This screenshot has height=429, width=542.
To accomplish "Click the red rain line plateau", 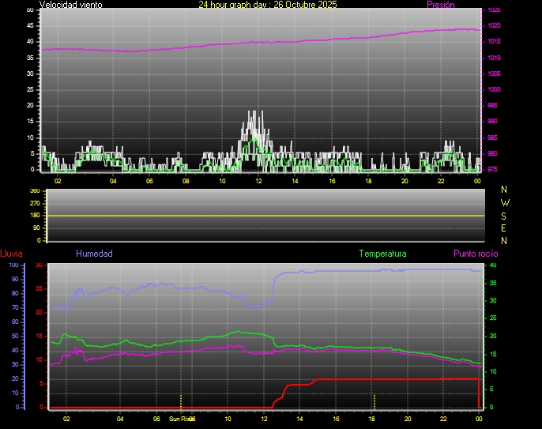I will coord(395,379).
